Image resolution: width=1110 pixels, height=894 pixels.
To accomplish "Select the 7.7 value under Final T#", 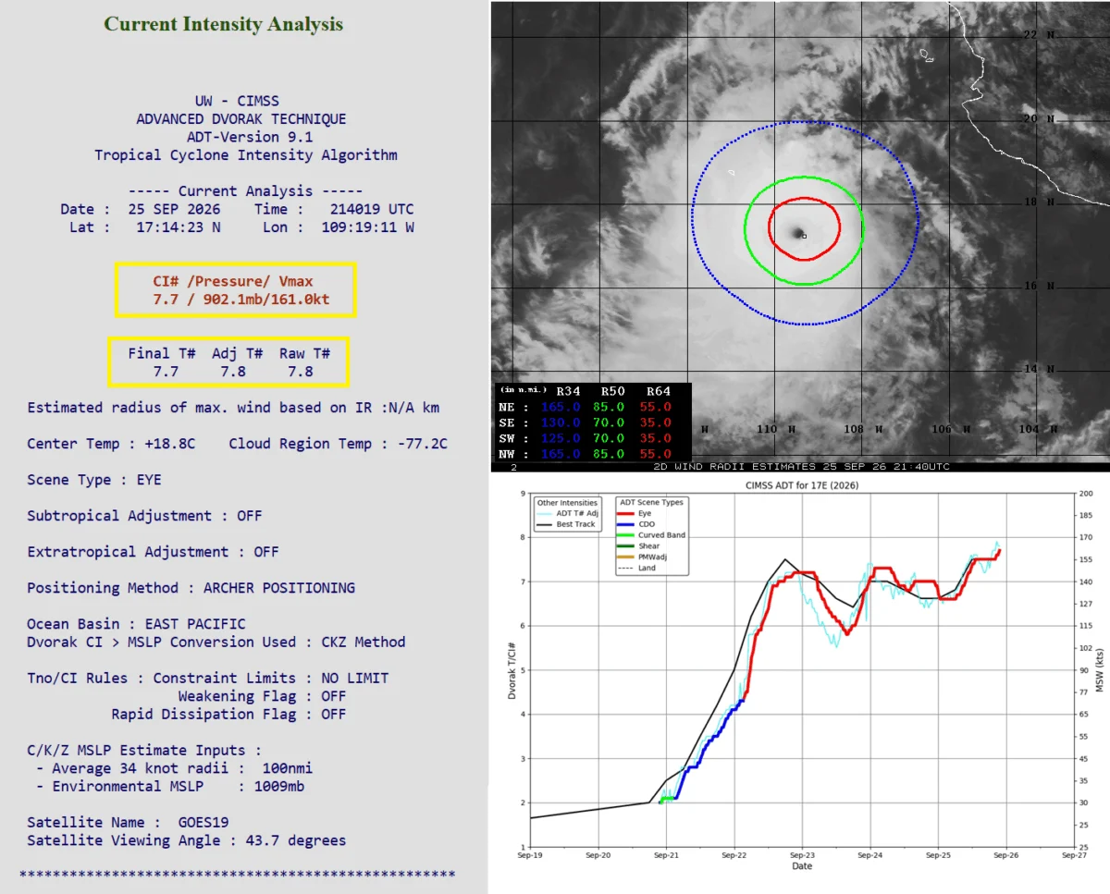I will 166,372.
